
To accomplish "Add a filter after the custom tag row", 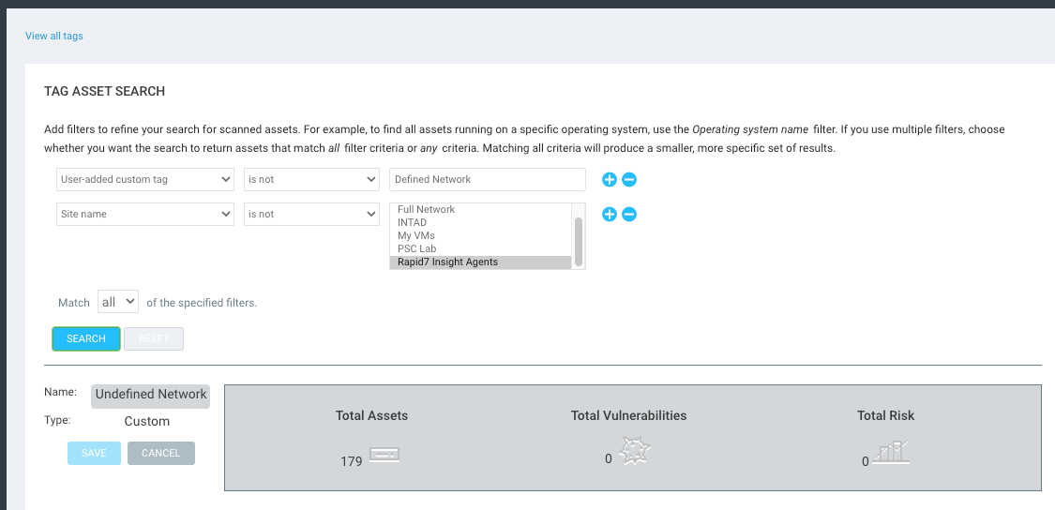I will (609, 180).
